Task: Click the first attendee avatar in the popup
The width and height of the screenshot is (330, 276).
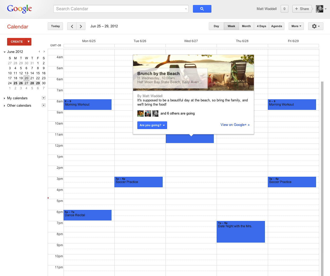Action: tap(140, 113)
